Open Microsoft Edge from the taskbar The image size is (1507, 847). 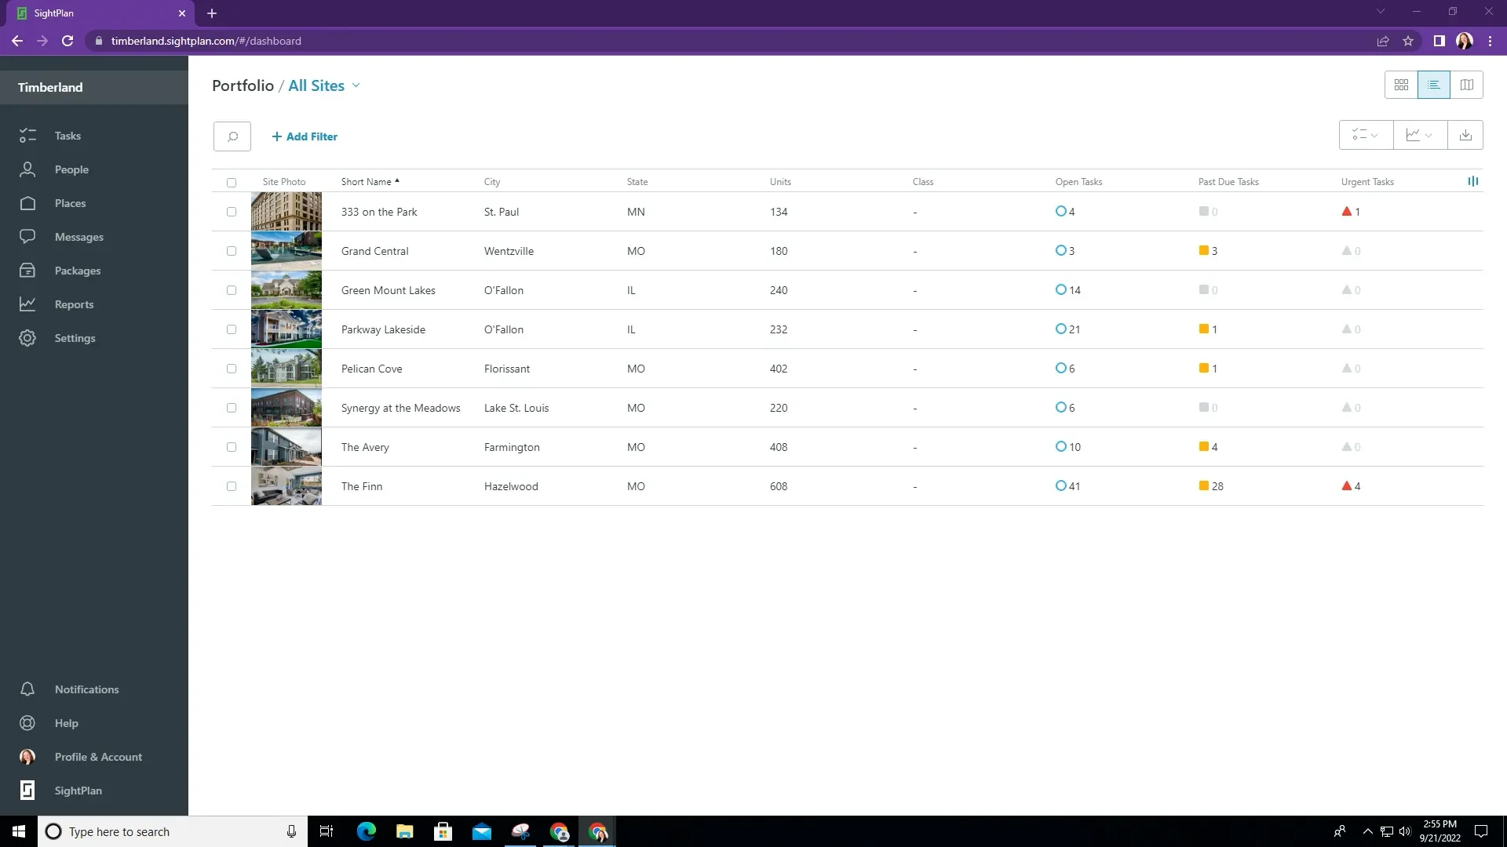(366, 831)
